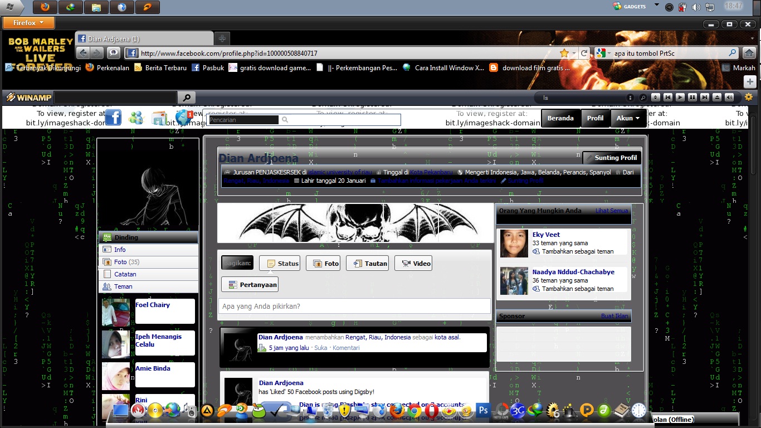This screenshot has height=428, width=761.
Task: Open Facebook friend requests icon
Action: [x=136, y=118]
